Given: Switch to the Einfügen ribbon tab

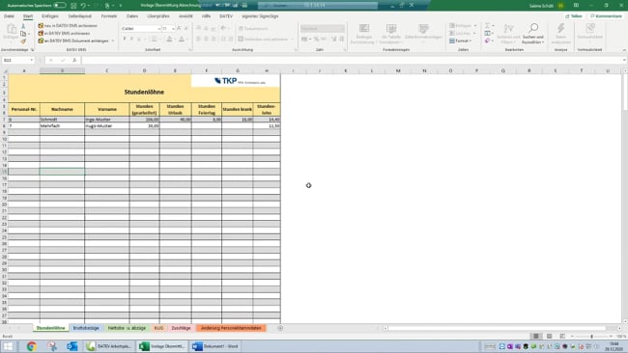Looking at the screenshot, I should [50, 16].
